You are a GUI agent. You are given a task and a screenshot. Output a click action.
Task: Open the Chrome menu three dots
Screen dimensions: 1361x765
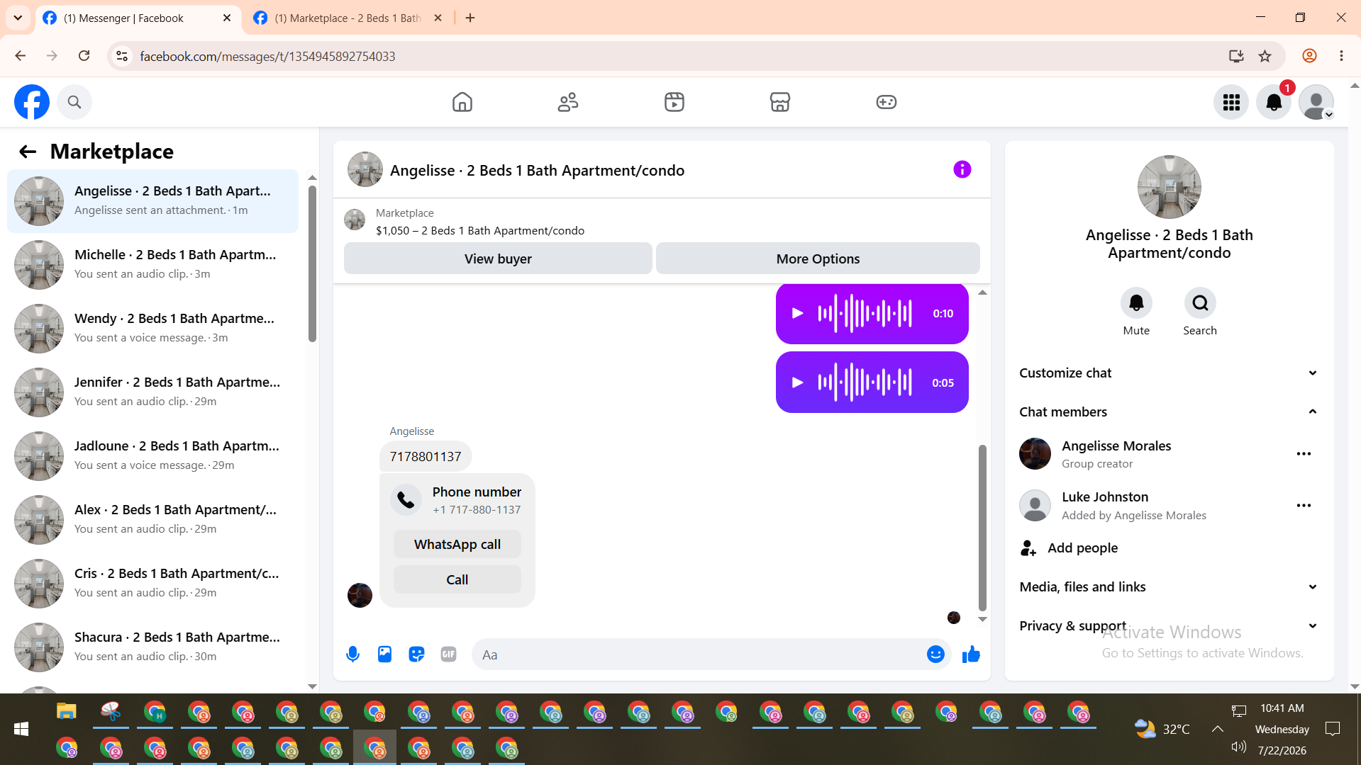point(1341,56)
